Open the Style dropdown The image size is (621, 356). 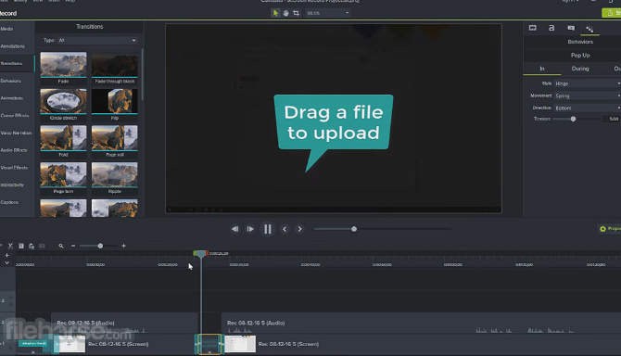tap(587, 83)
